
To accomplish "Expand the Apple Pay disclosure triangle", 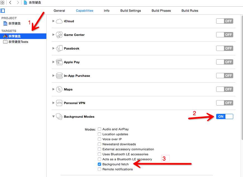I will [53, 62].
